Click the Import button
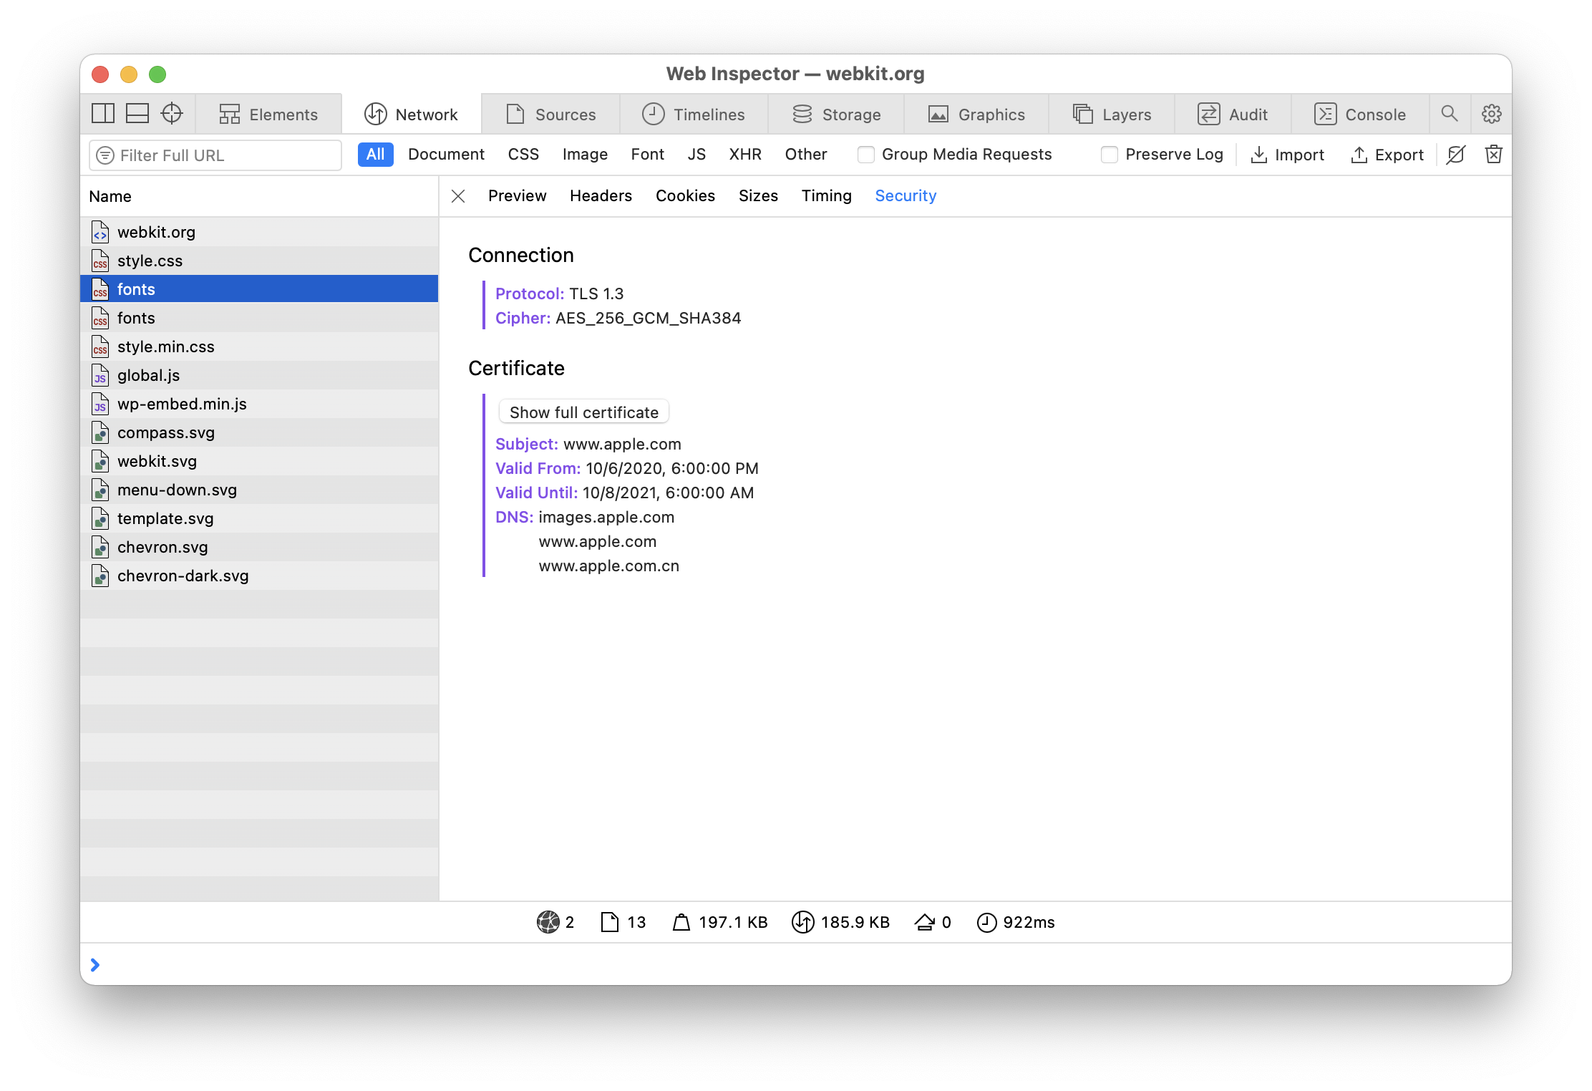 [1287, 155]
